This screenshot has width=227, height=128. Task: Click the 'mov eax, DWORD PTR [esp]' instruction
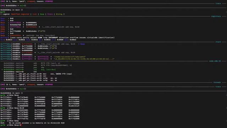click(x=57, y=74)
